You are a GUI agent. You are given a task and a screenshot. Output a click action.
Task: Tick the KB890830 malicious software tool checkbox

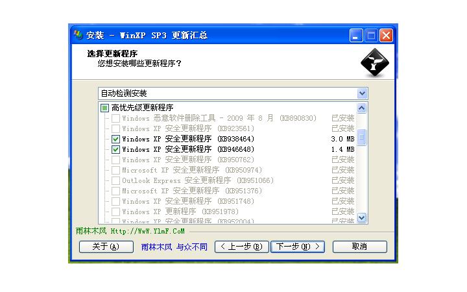tap(115, 118)
